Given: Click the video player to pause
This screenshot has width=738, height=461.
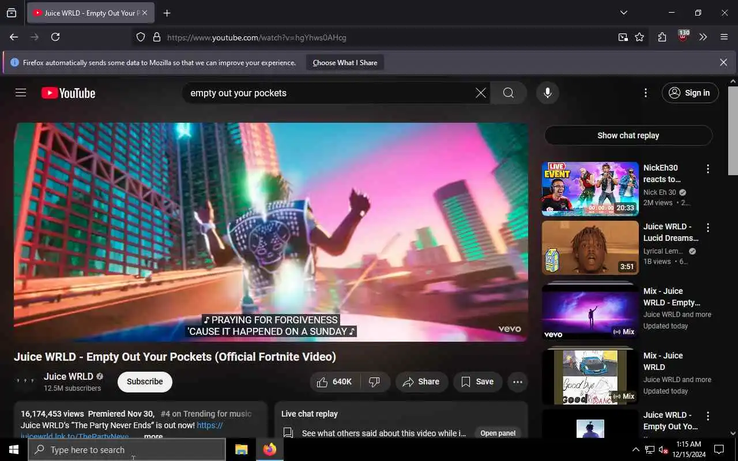Looking at the screenshot, I should 271,232.
